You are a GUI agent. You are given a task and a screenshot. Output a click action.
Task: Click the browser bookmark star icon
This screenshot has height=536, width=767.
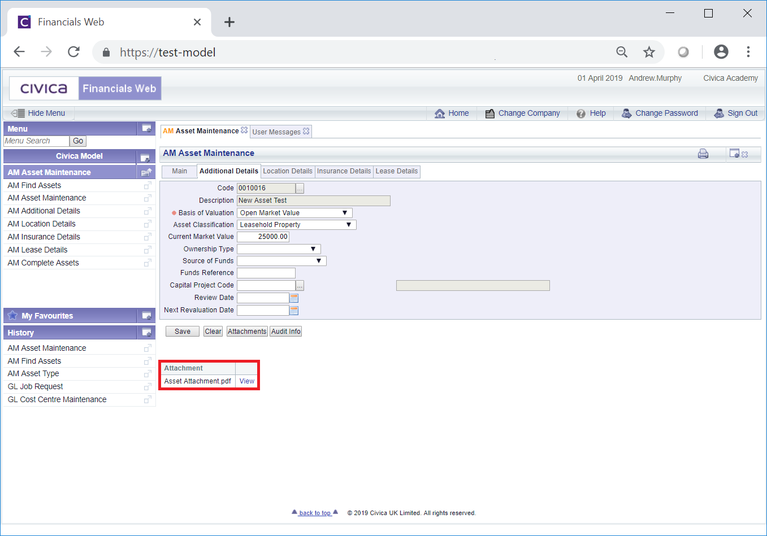point(649,52)
